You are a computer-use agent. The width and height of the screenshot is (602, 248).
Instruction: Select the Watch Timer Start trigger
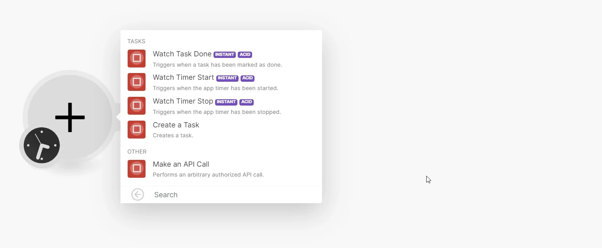point(221,82)
